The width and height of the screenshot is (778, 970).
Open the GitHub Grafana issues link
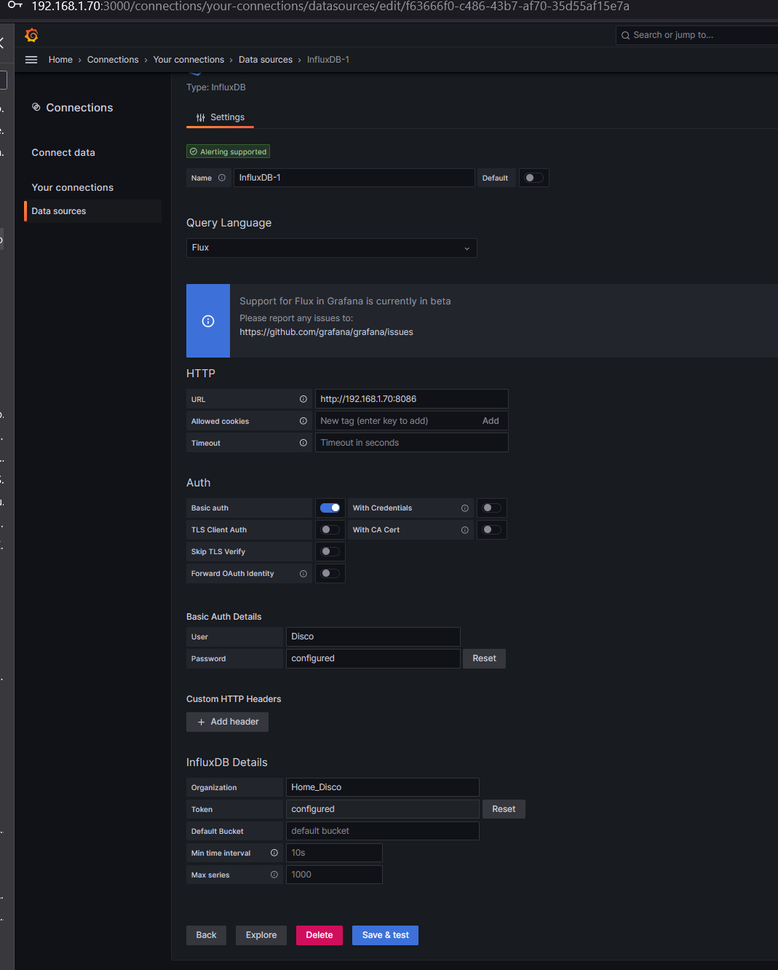click(326, 332)
